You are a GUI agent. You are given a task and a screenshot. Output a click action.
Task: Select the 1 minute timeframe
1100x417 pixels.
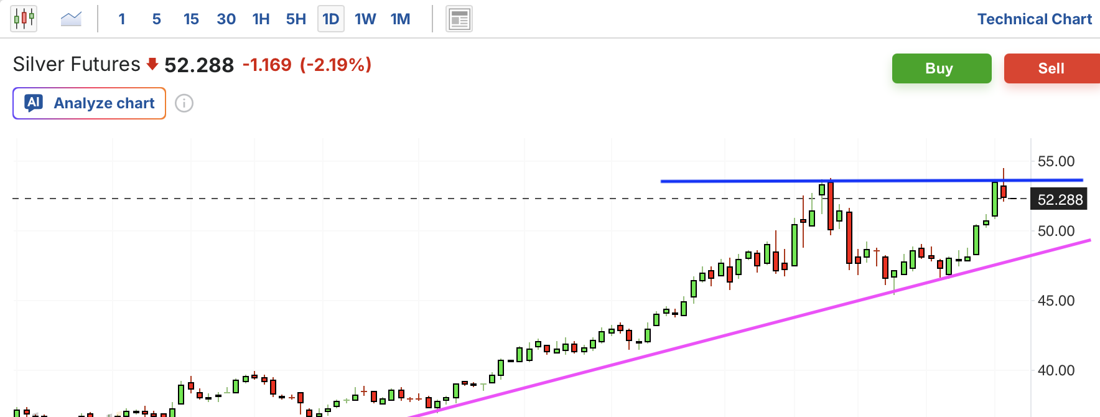[122, 19]
